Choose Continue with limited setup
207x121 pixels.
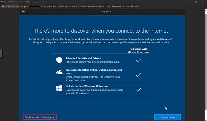click(40, 117)
